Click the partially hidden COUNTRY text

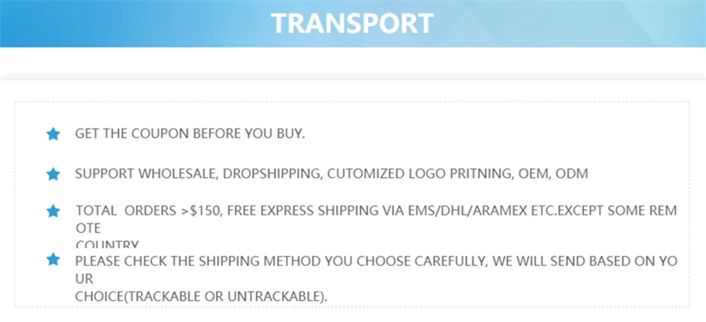[107, 244]
